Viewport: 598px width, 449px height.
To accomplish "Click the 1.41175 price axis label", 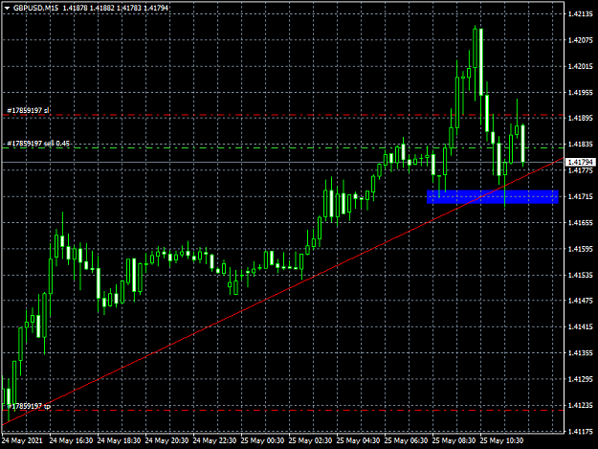I will pos(580,431).
